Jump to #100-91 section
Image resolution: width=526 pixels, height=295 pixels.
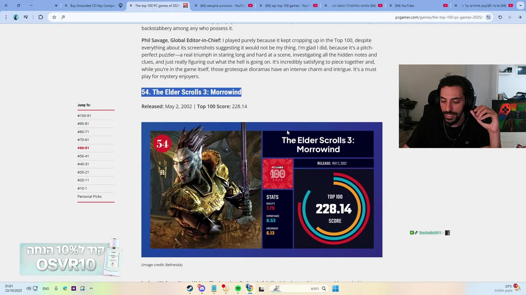(84, 116)
